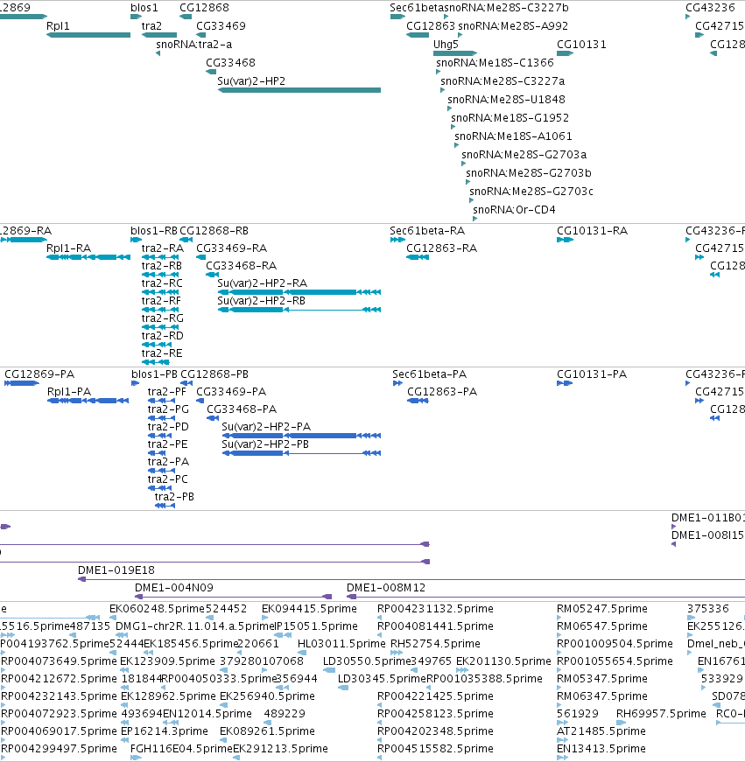Select the tra2-RF transcript label
Image resolution: width=745 pixels, height=762 pixels.
pos(161,301)
